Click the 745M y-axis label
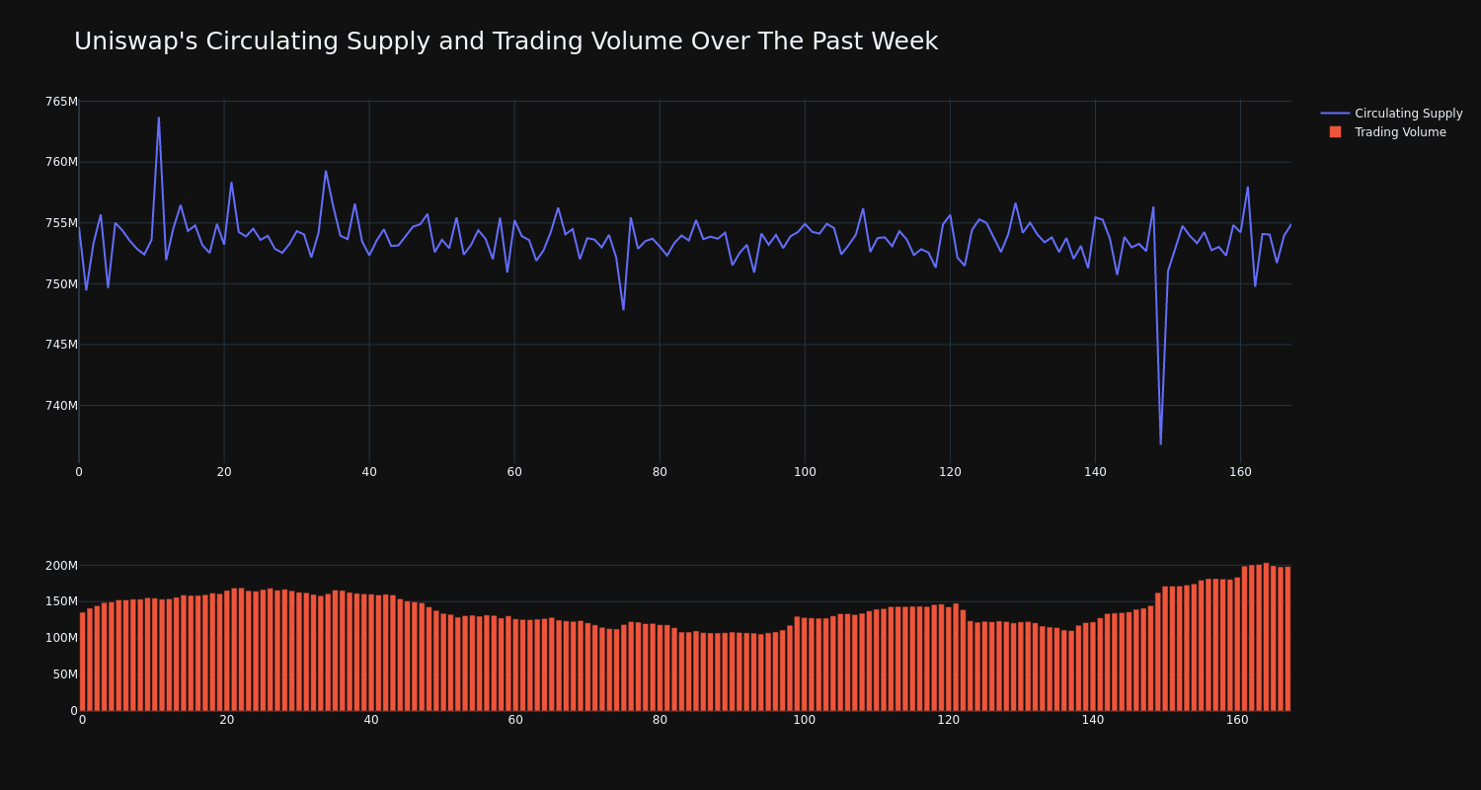The image size is (1481, 790). coord(61,345)
